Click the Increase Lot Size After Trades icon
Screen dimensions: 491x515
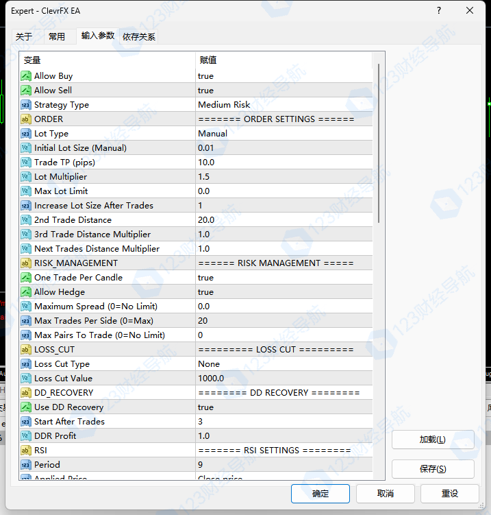coord(26,206)
